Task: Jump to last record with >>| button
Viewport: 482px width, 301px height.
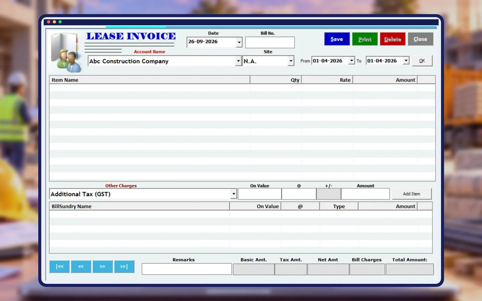Action: (124, 267)
